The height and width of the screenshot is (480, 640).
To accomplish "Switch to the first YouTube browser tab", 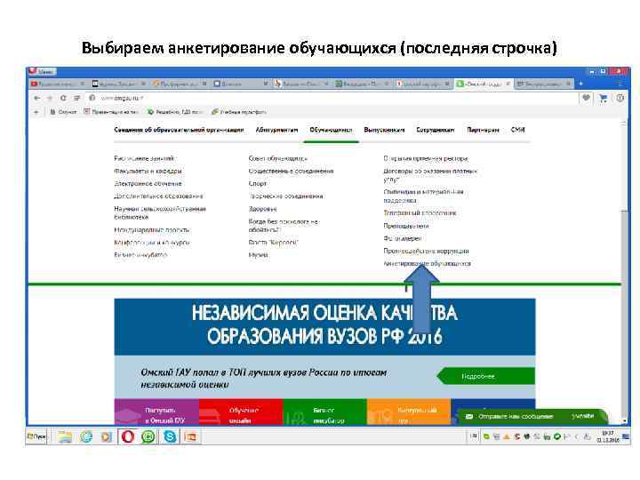I will [58, 84].
